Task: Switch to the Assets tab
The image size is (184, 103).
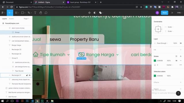Action: (11, 19)
